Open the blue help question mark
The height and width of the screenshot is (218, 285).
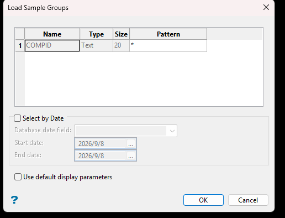14,200
